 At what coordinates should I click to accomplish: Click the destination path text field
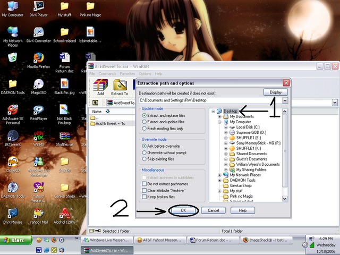pyautogui.click(x=210, y=100)
